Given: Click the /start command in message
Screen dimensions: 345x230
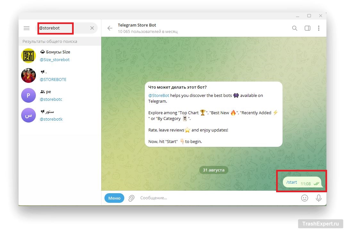Looking at the screenshot, I should pos(292,182).
